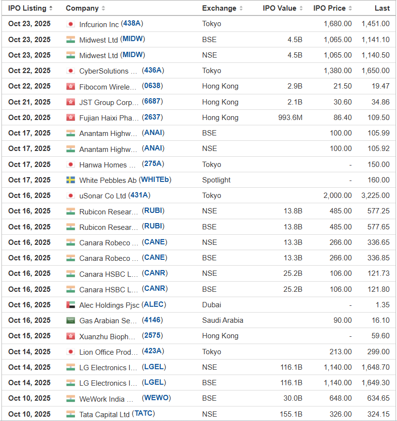Open ticker 436A for CyberSolutions

[x=153, y=70]
